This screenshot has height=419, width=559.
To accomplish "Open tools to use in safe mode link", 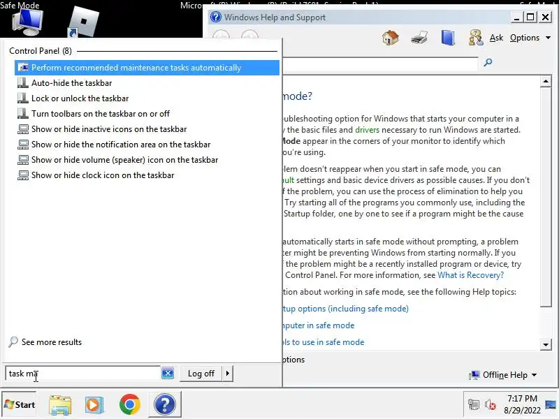I will click(x=324, y=342).
